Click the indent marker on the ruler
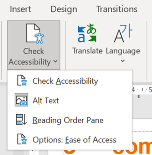Viewport: 152px width, 155px height. [x=138, y=96]
